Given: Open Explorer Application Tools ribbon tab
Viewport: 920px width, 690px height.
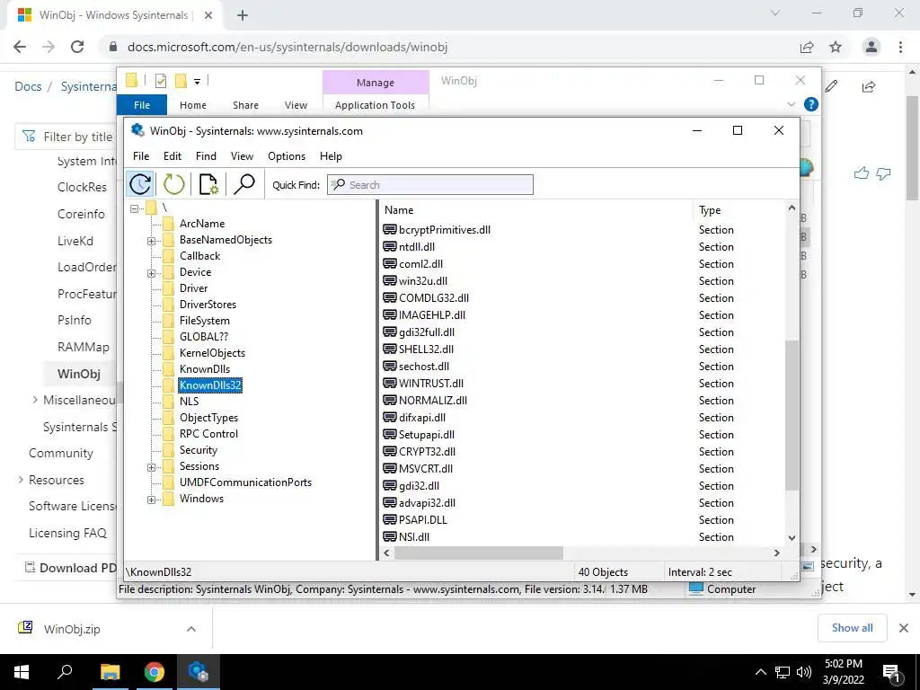Looking at the screenshot, I should [375, 105].
